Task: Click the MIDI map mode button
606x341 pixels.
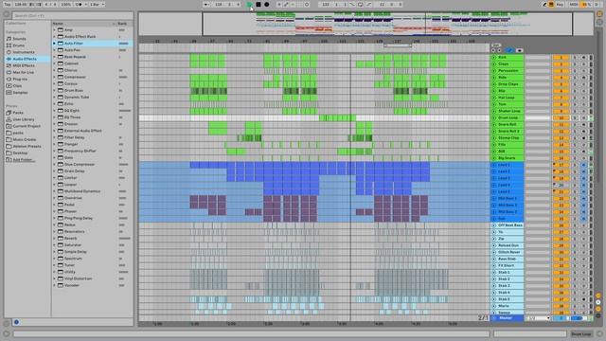Action: coord(574,4)
